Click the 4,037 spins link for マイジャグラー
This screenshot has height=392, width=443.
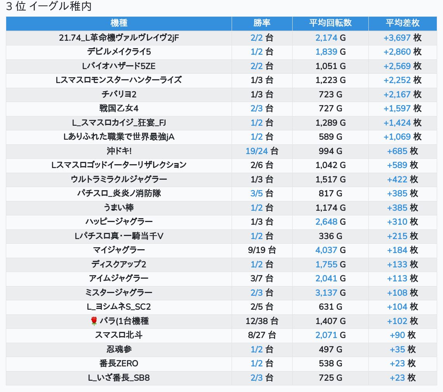click(x=326, y=250)
